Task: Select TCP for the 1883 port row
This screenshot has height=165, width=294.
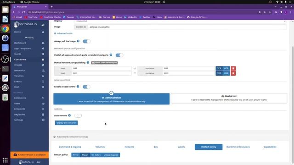Action: [x=219, y=68]
